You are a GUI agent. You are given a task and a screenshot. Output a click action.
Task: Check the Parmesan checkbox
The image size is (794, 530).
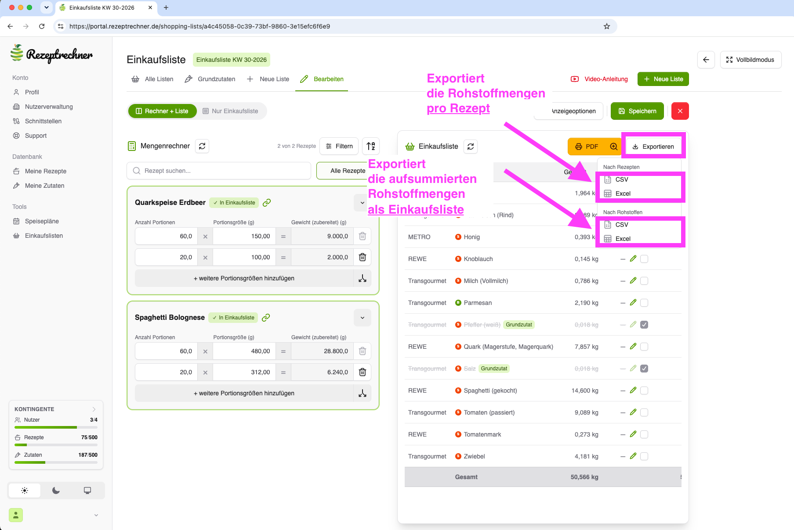(644, 303)
